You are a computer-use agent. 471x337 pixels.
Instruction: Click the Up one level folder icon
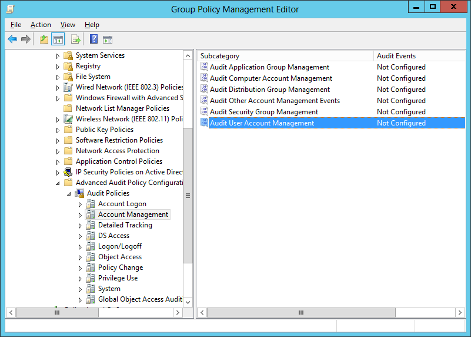[44, 39]
